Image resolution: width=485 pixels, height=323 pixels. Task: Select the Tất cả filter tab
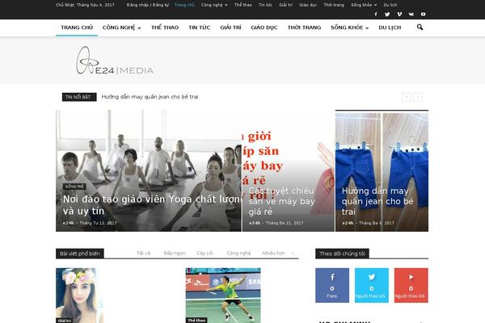(x=144, y=253)
